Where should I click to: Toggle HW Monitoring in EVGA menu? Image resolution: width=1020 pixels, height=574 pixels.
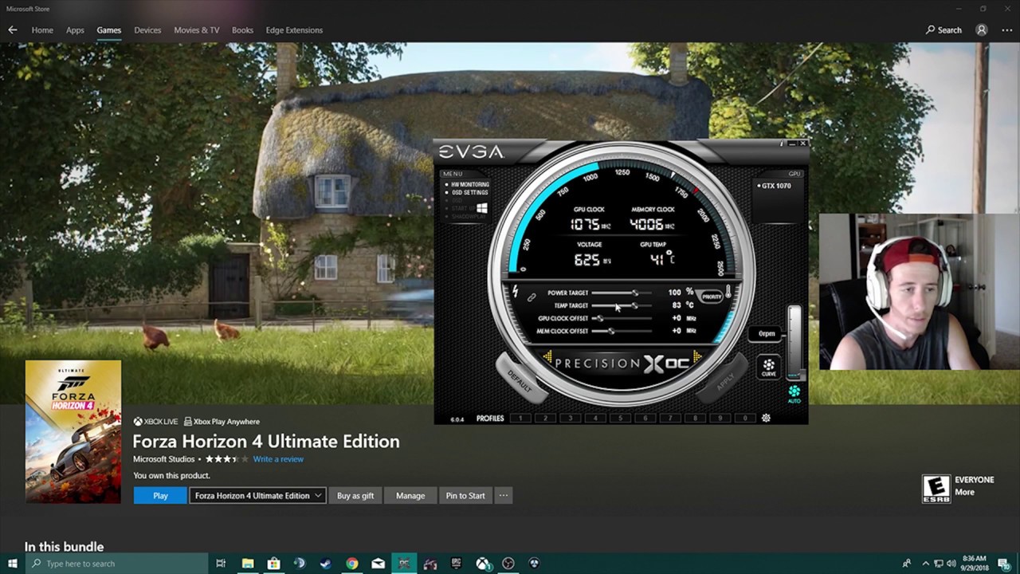467,184
